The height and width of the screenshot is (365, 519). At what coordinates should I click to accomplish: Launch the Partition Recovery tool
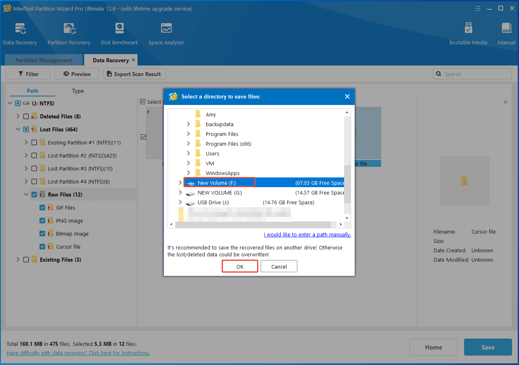[x=69, y=34]
